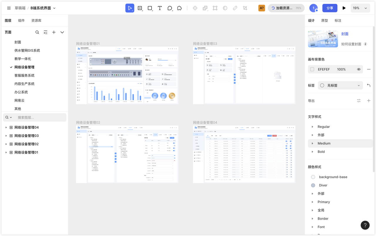This screenshot has width=376, height=236.
Task: Select the Medium text style row
Action: 340,143
